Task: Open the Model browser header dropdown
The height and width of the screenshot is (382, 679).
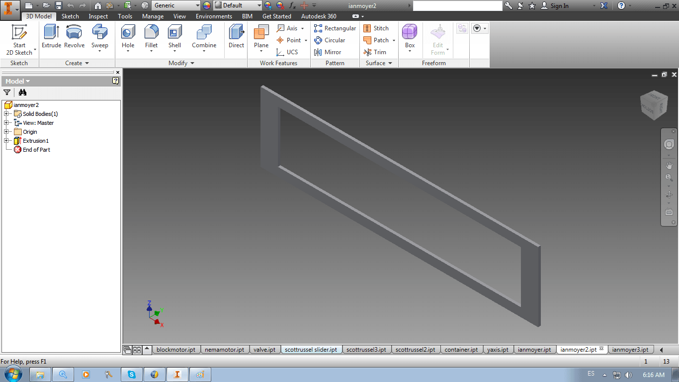Action: [18, 81]
